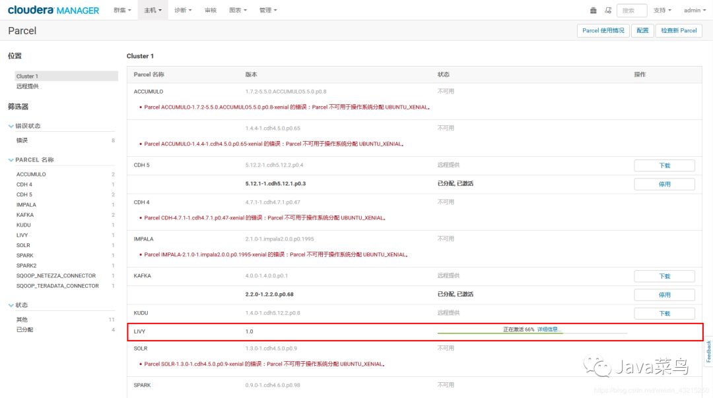Filter by 错误 status
This screenshot has width=713, height=398.
coord(22,140)
